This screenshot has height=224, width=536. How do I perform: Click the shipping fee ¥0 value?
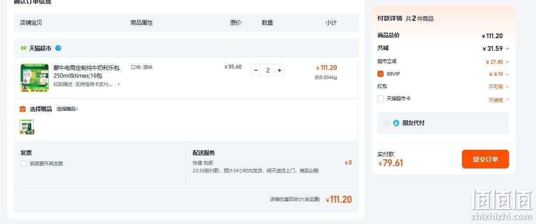[348, 163]
